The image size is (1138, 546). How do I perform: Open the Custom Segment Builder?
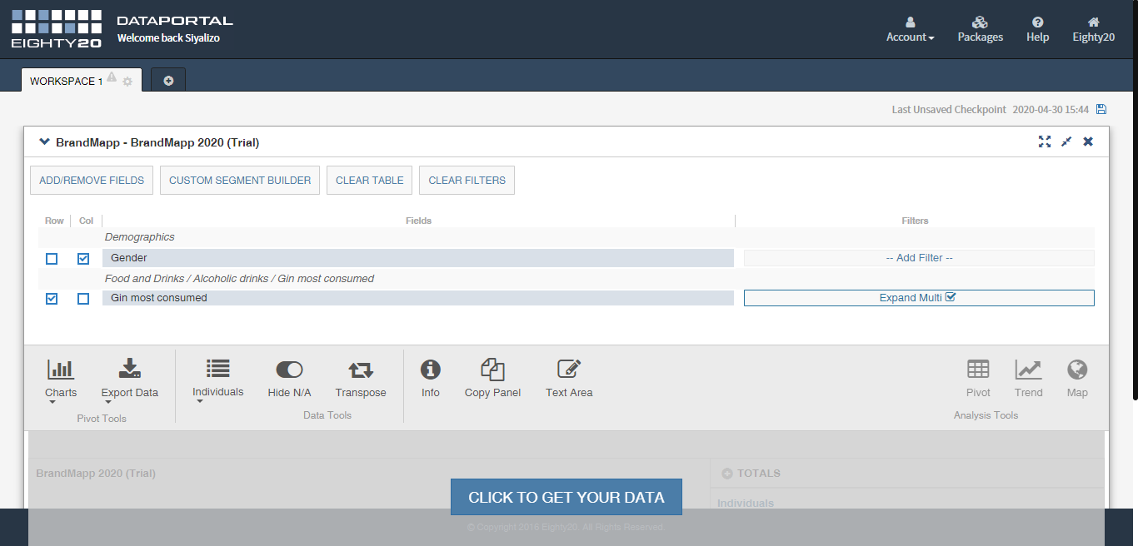point(240,180)
